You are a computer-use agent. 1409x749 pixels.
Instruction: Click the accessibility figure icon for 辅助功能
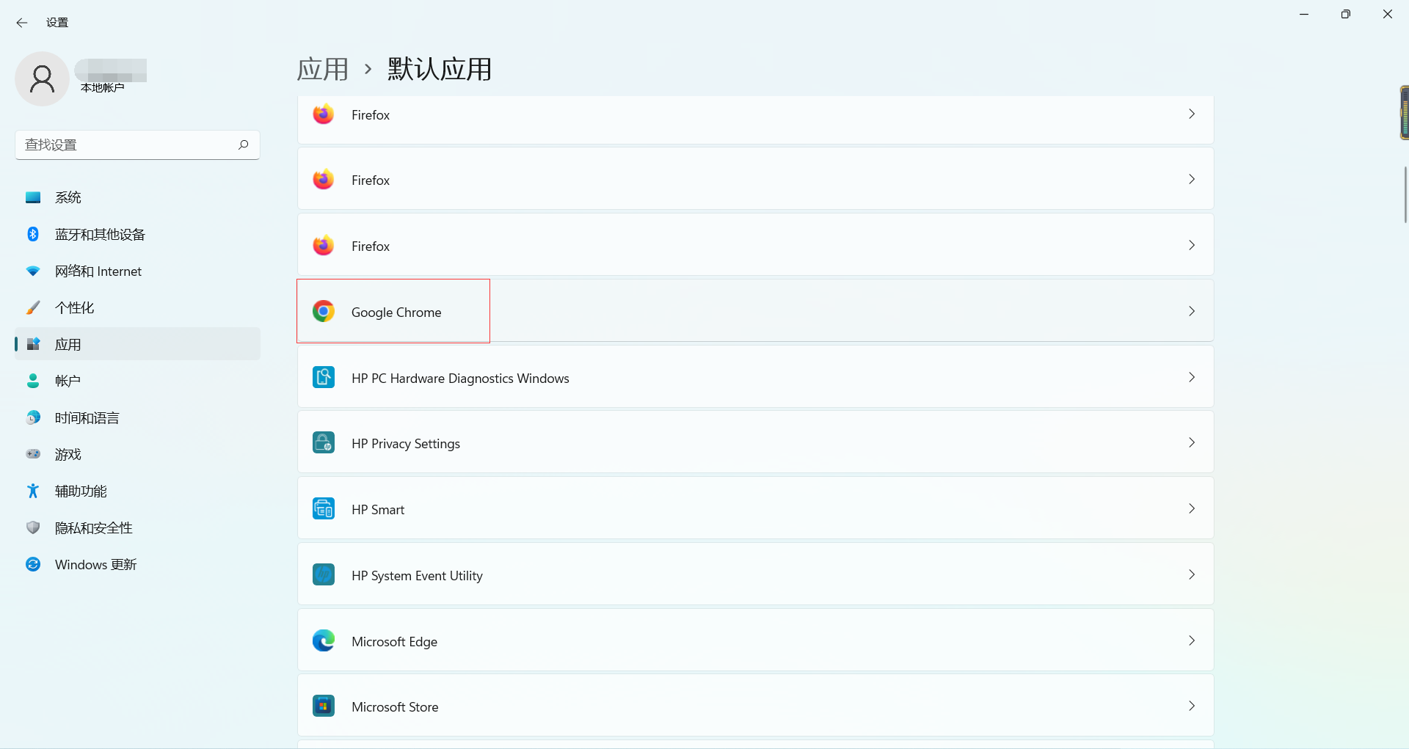click(x=33, y=491)
